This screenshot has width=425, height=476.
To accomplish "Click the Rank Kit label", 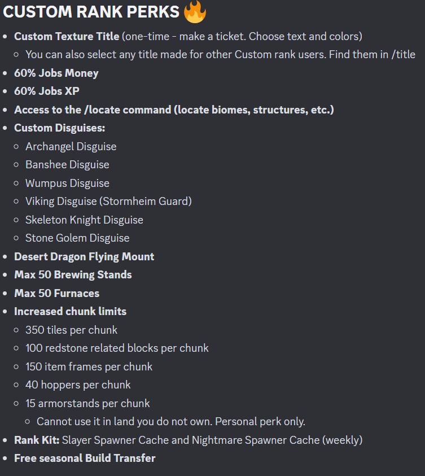I will click(x=37, y=440).
